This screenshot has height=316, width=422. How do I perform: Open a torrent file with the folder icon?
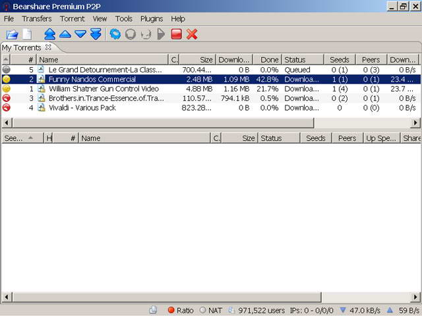click(x=12, y=34)
